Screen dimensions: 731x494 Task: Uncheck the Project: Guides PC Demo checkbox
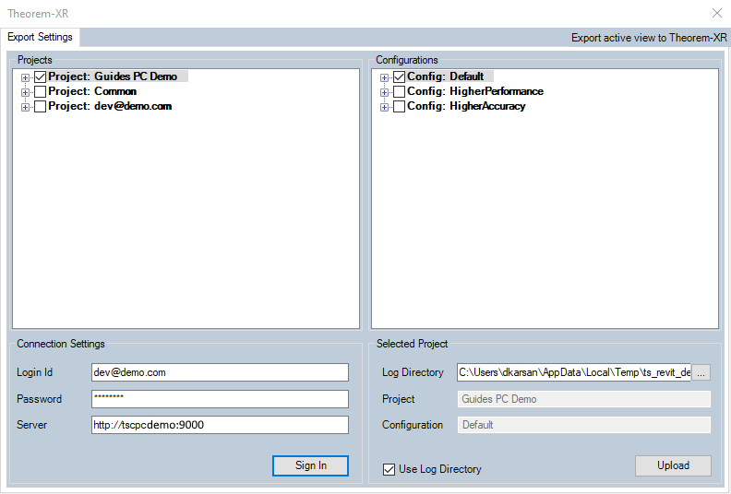[40, 77]
